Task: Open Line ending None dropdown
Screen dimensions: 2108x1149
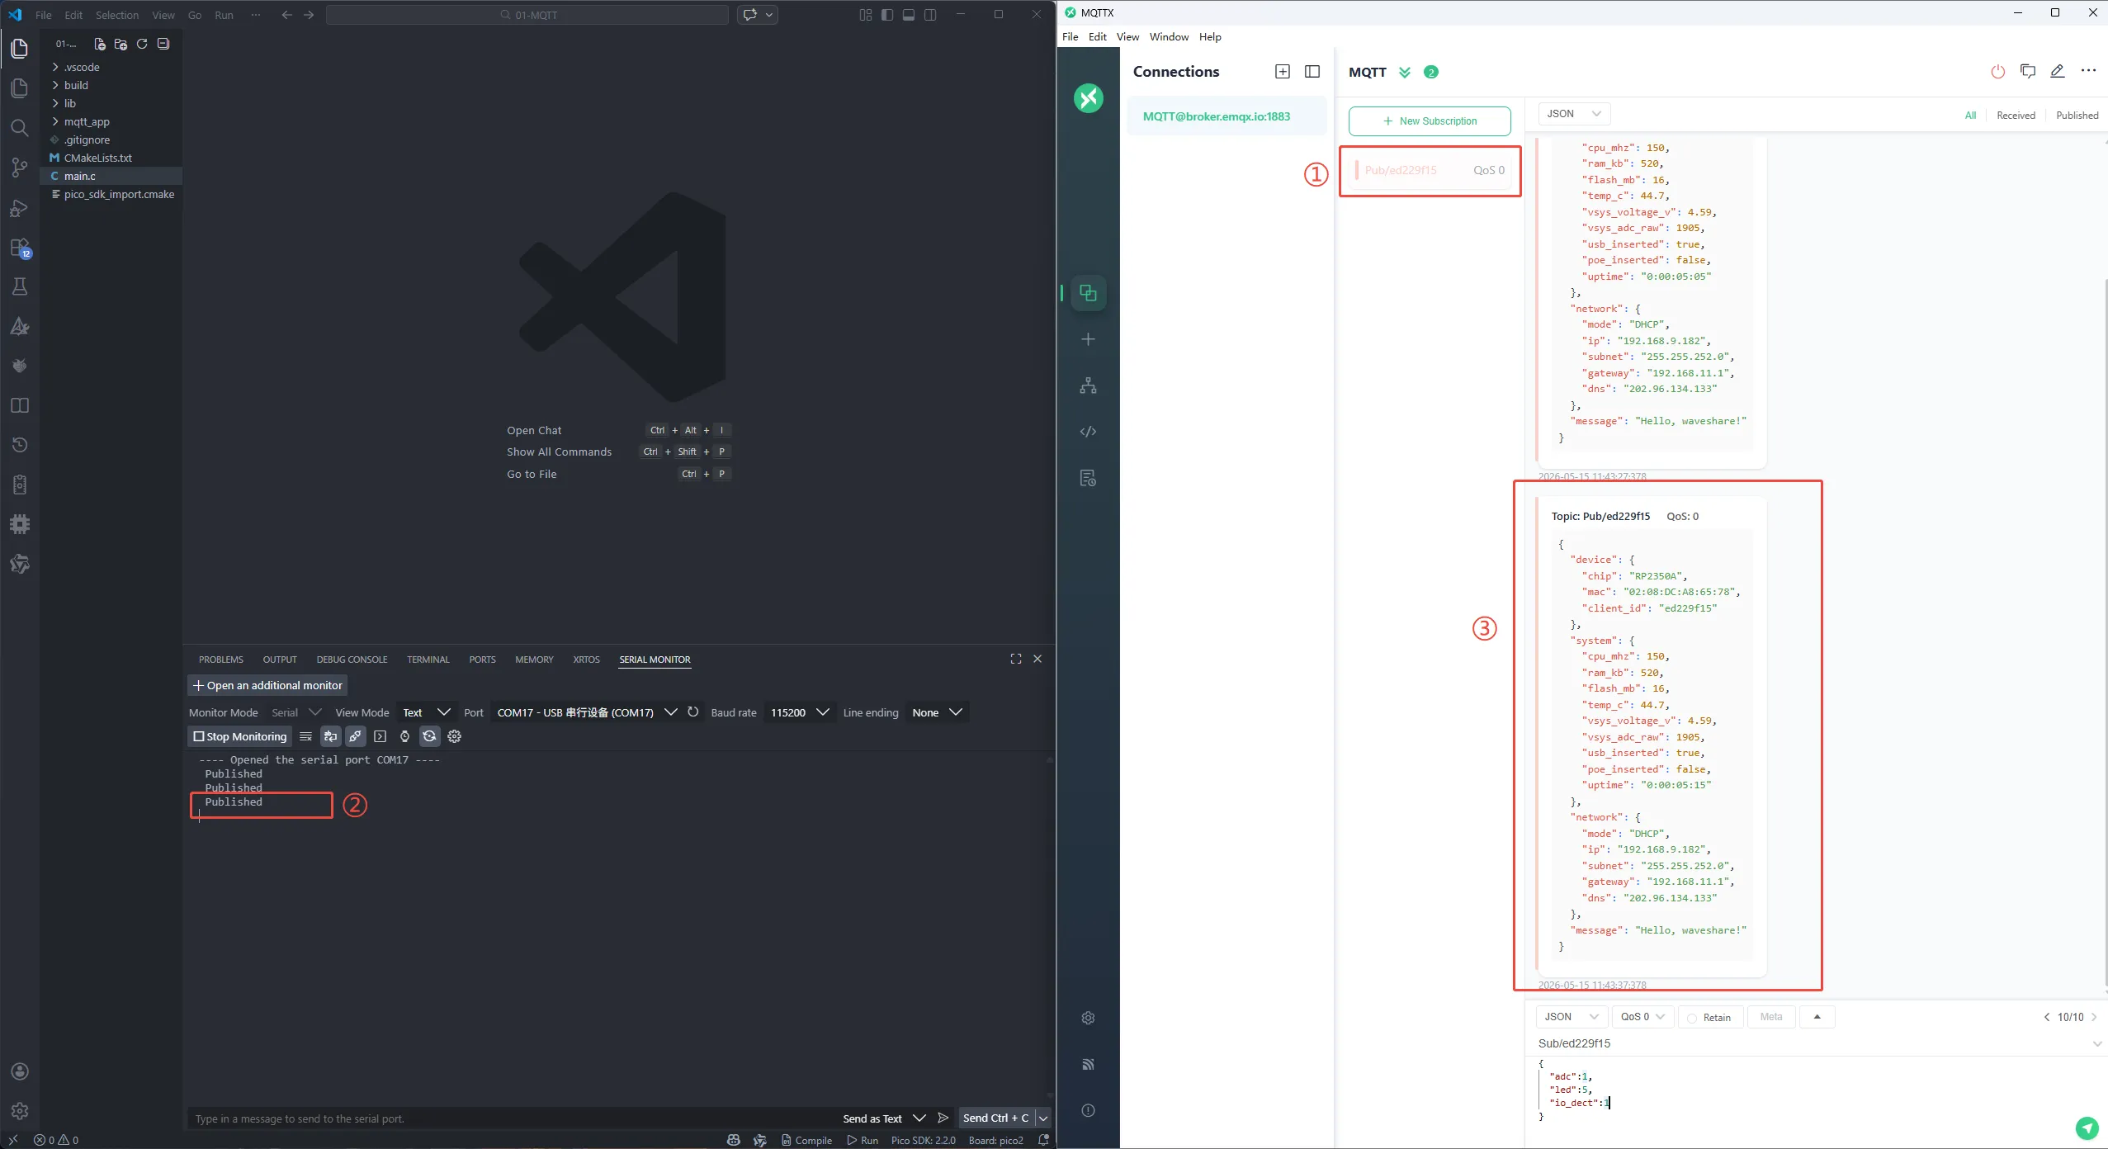Action: pyautogui.click(x=937, y=712)
